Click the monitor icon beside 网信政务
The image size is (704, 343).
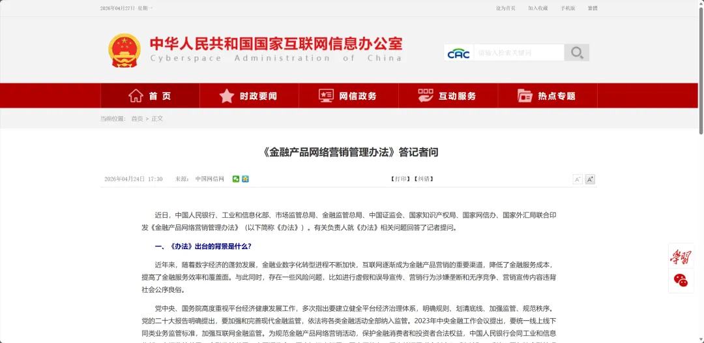(x=326, y=96)
